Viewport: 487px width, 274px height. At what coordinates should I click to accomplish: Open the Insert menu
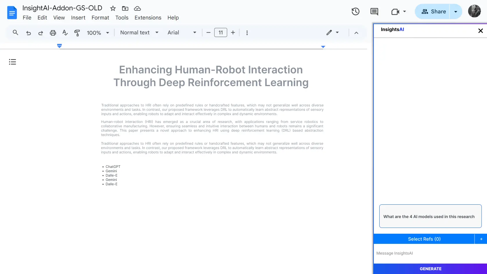tap(78, 18)
